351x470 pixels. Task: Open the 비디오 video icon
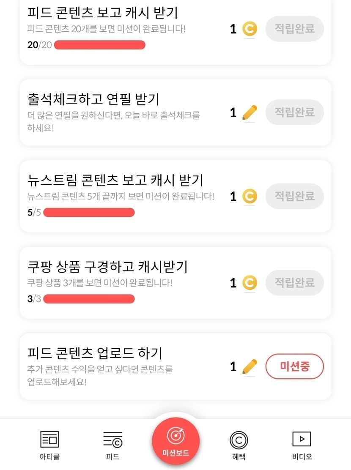point(302,439)
